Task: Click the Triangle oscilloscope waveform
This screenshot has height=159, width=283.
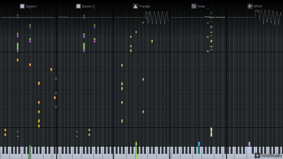Action: [x=142, y=17]
